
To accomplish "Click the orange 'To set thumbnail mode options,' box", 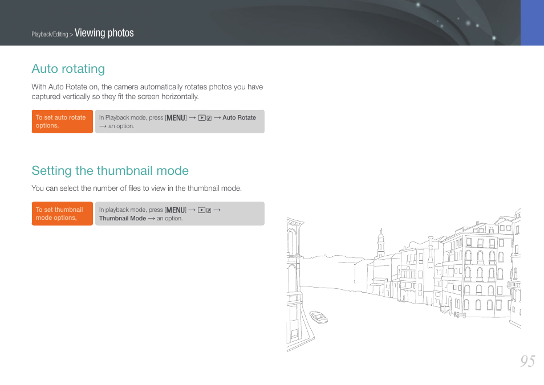I will 63,214.
